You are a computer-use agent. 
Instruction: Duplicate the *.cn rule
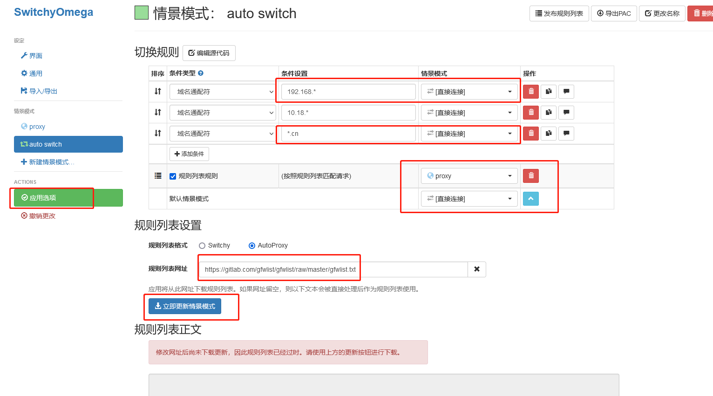coord(549,134)
